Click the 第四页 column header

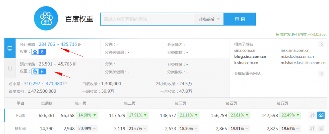click(231, 103)
